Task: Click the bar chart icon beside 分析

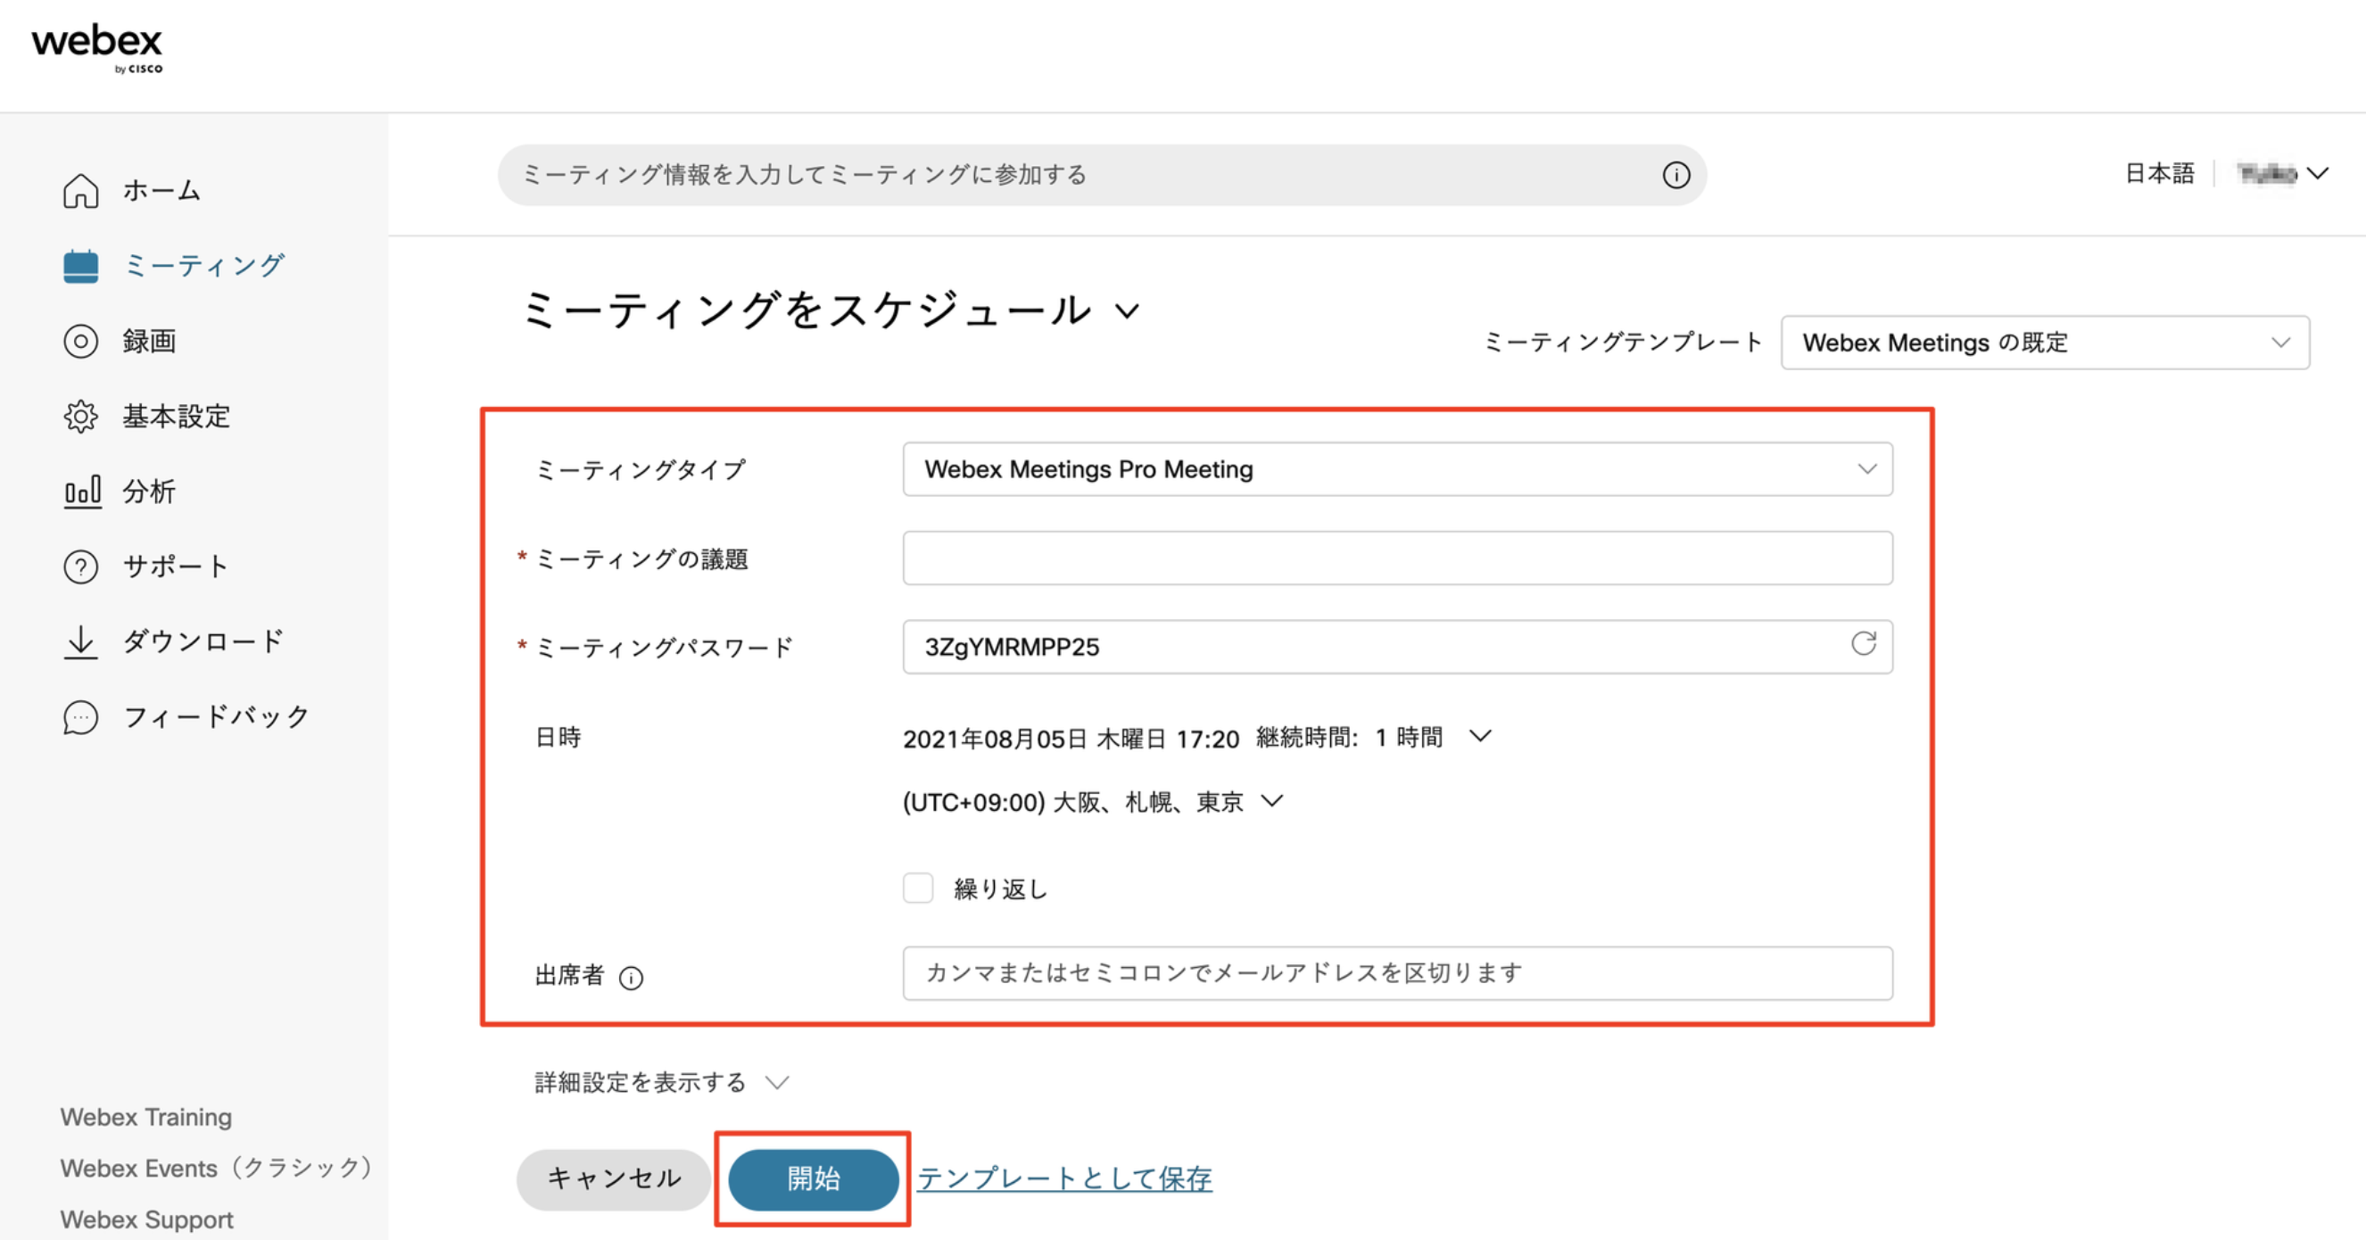Action: (x=82, y=492)
